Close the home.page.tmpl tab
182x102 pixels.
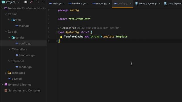(x=160, y=4)
